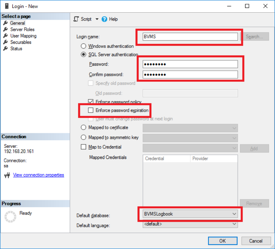Click the connection properties plug icon

[x=7, y=175]
